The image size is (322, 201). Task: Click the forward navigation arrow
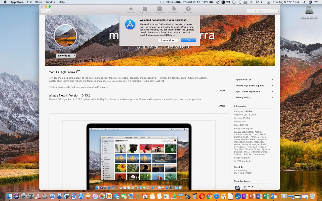tap(48, 11)
